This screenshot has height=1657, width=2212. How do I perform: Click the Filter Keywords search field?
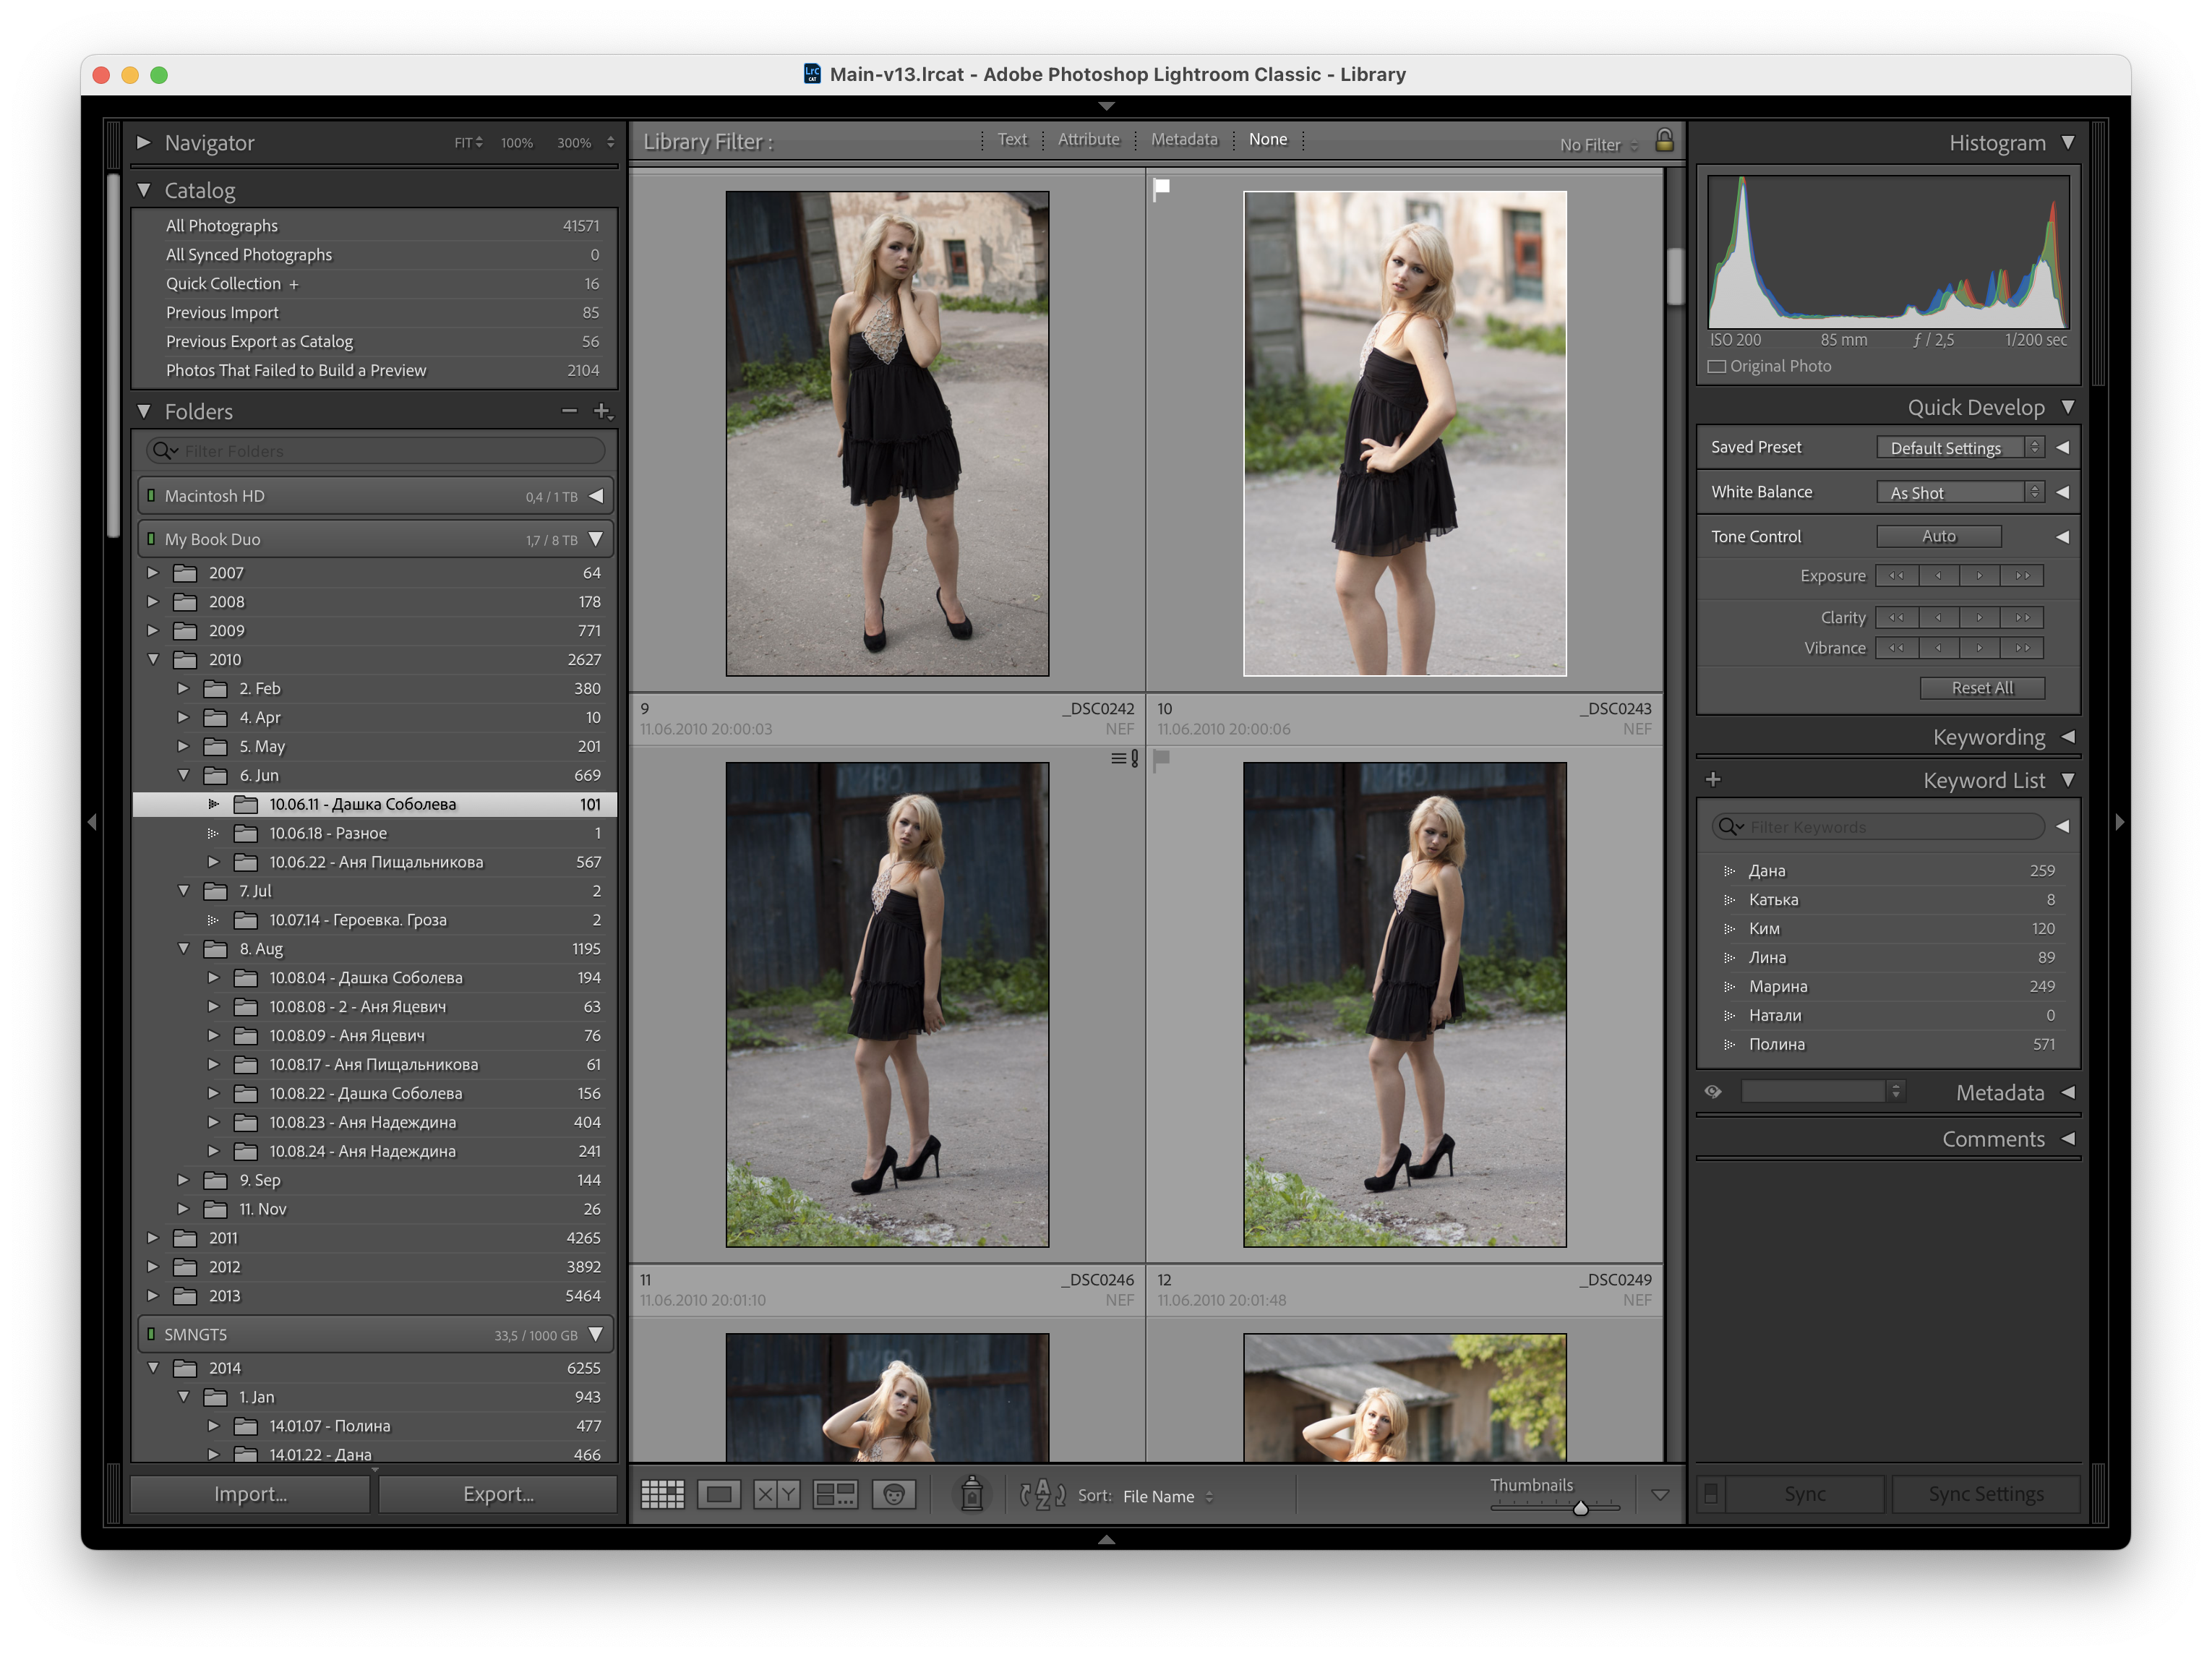pos(1878,827)
